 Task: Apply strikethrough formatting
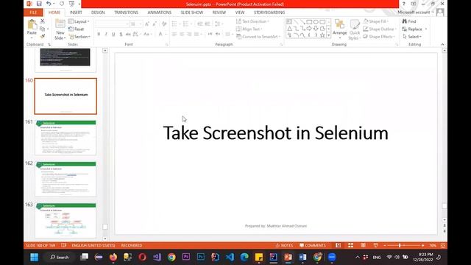point(128,35)
